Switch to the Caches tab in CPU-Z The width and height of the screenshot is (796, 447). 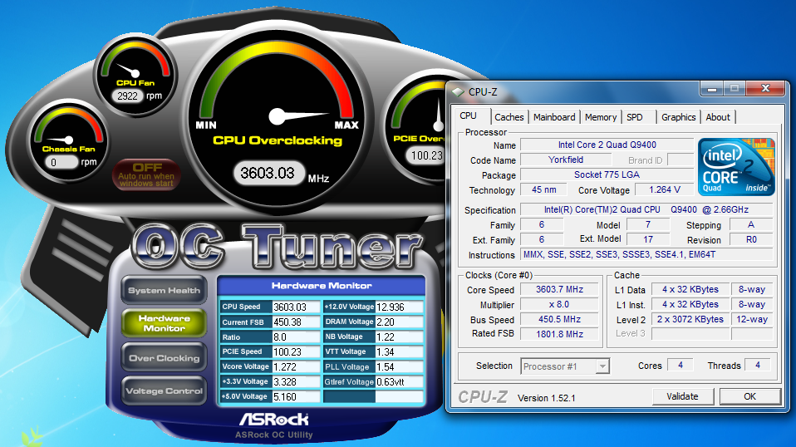click(x=509, y=117)
